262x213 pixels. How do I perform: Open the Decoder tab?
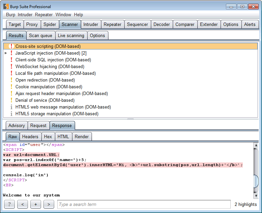coord(162,24)
